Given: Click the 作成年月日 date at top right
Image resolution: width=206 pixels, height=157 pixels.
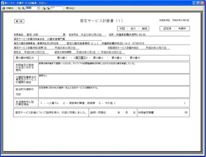Looking at the screenshot, I should (x=174, y=20).
